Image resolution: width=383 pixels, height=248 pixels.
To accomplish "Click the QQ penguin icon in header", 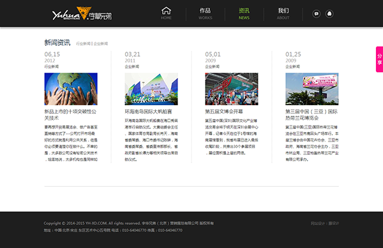I will coord(329,13).
